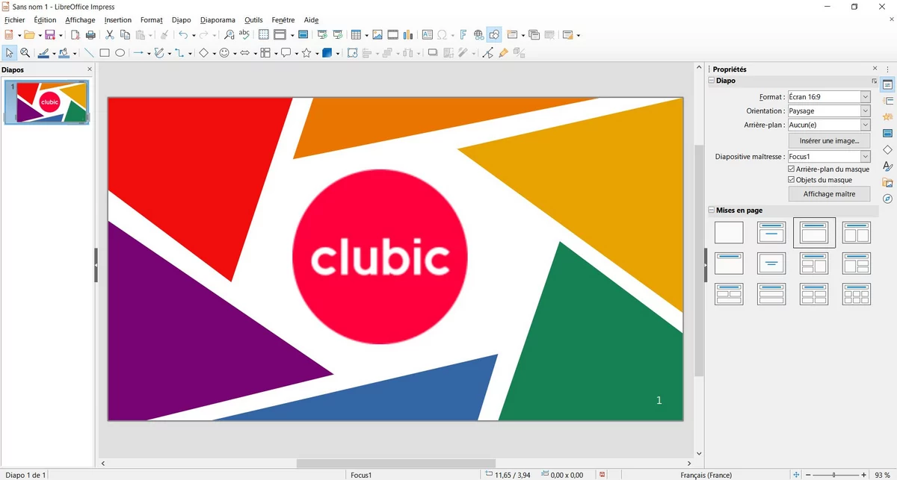Export directly as PDF icon
Screen dimensions: 897x480
click(x=75, y=35)
